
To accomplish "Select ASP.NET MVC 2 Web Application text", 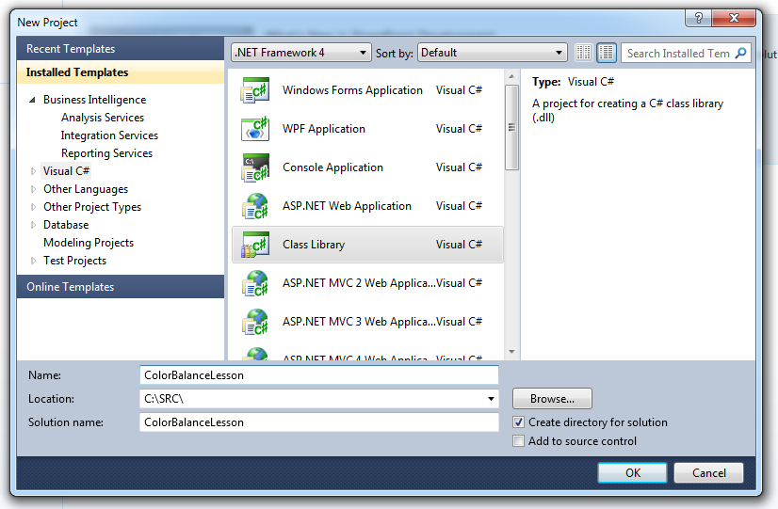I will (359, 283).
